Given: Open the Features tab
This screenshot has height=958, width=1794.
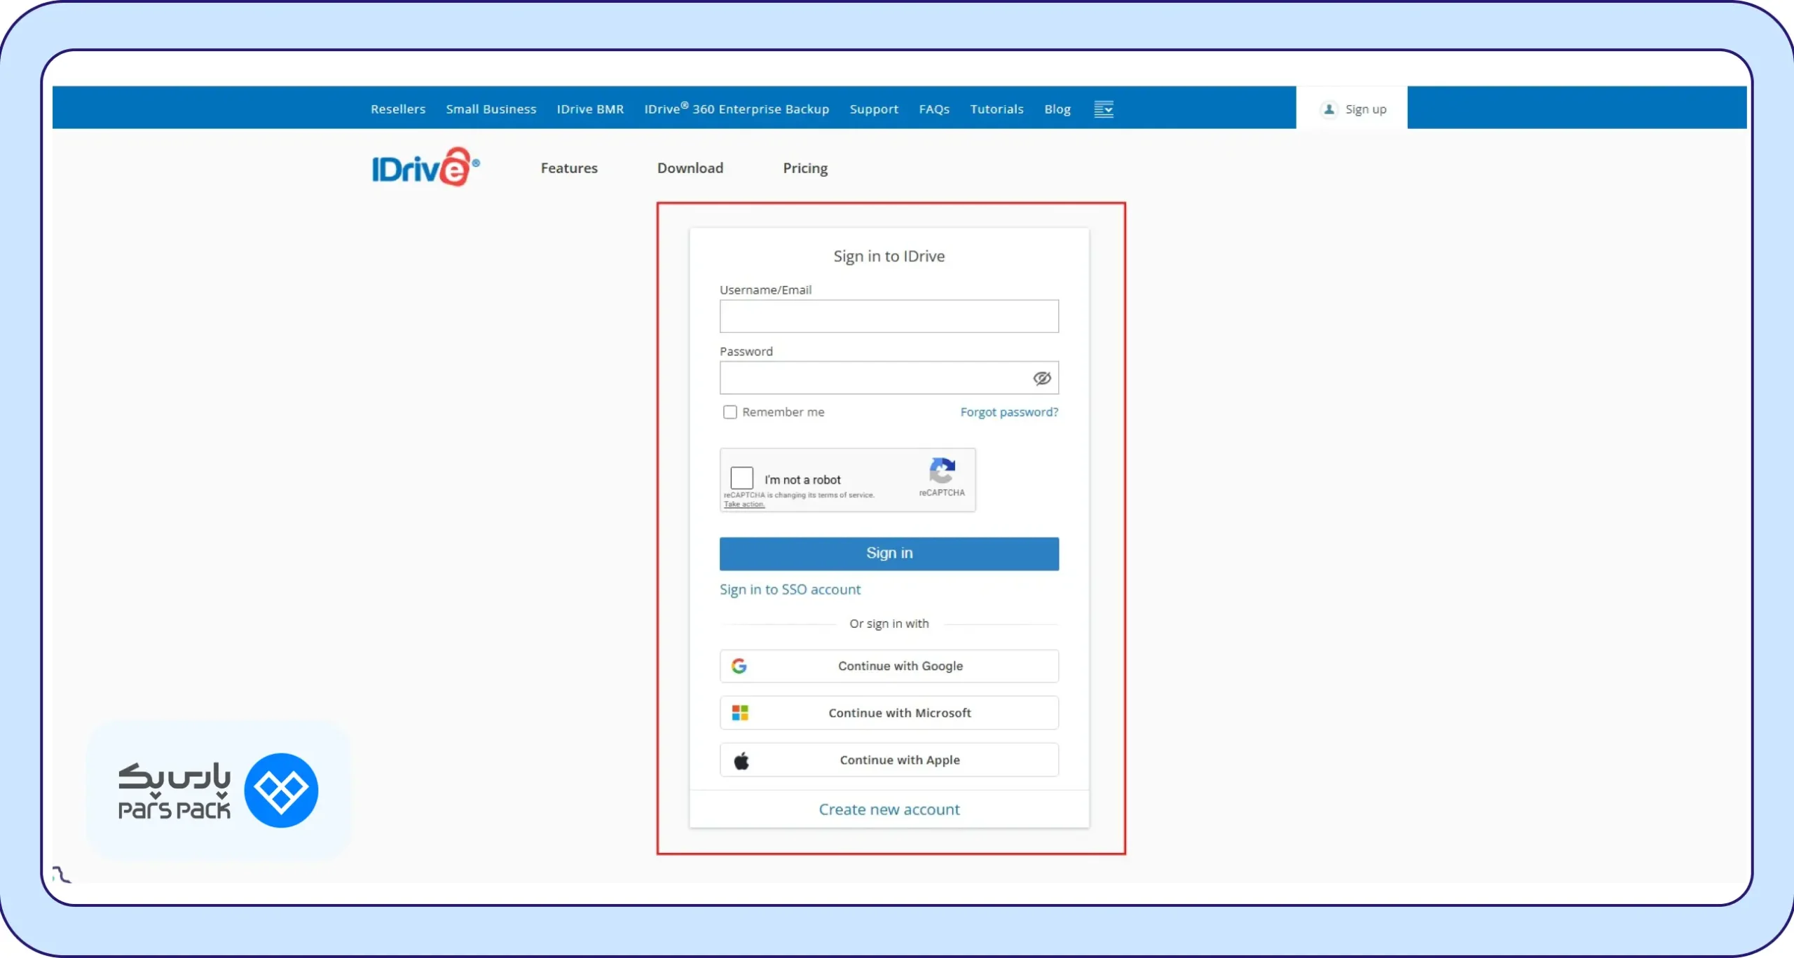Looking at the screenshot, I should coord(569,168).
